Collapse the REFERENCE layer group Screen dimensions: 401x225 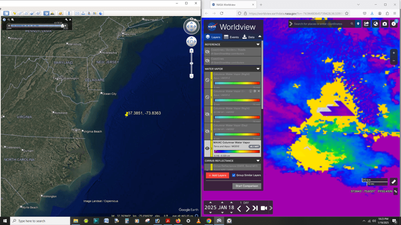258,45
